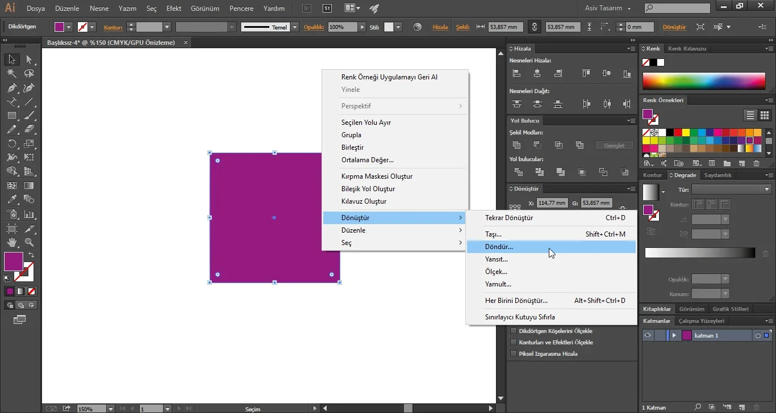Open the Temel stroke profile dropdown
The image size is (776, 413).
pyautogui.click(x=295, y=27)
